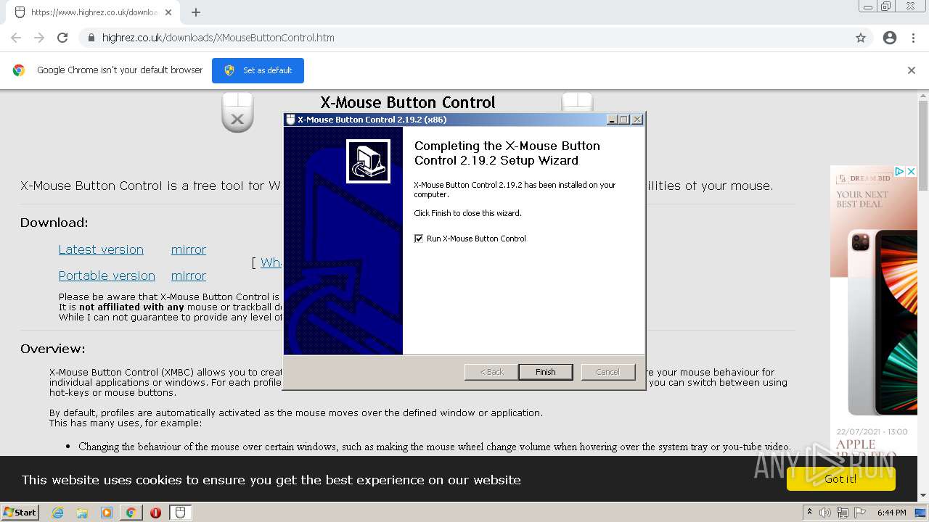Bookmark this page with the star icon

click(861, 38)
